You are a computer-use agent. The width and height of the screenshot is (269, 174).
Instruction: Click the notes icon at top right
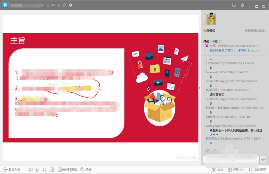tap(234, 5)
